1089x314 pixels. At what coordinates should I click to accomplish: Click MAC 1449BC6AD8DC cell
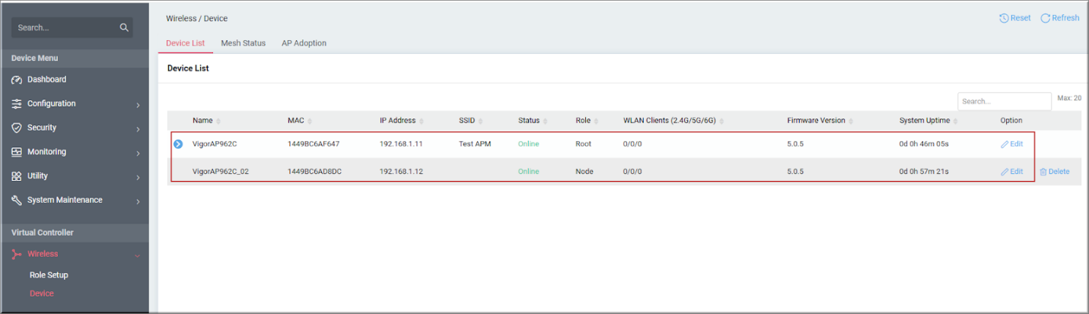314,172
